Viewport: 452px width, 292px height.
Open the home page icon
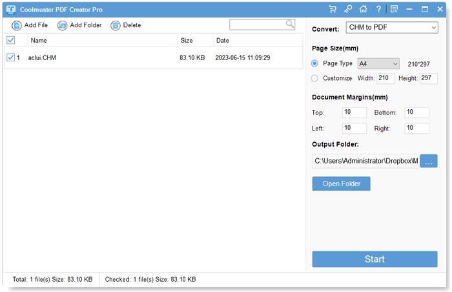coord(363,9)
